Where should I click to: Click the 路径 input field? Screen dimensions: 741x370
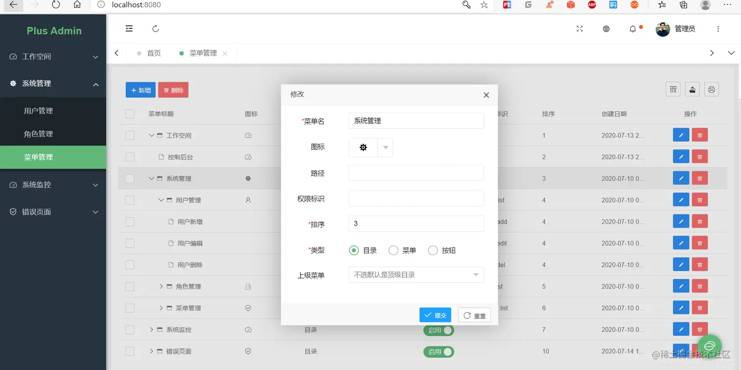(416, 172)
